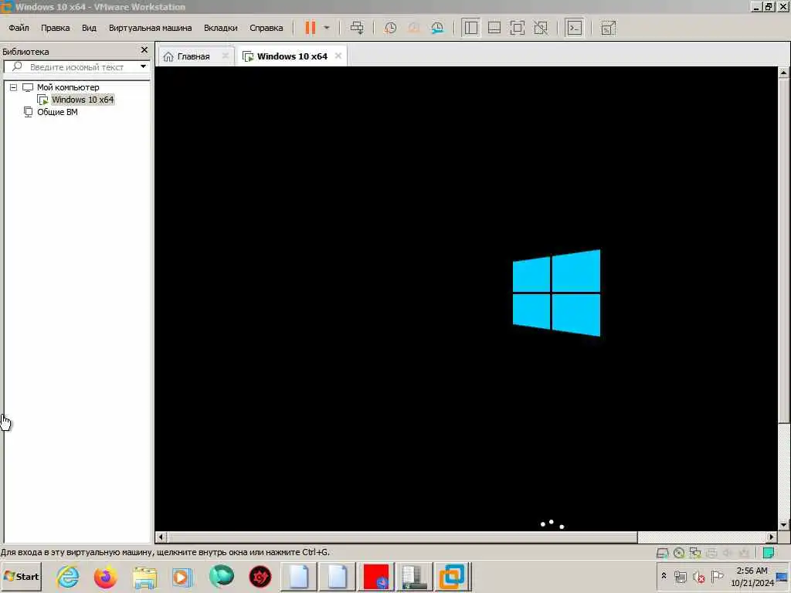
Task: Open Windows Media Player from the taskbar
Action: click(182, 576)
